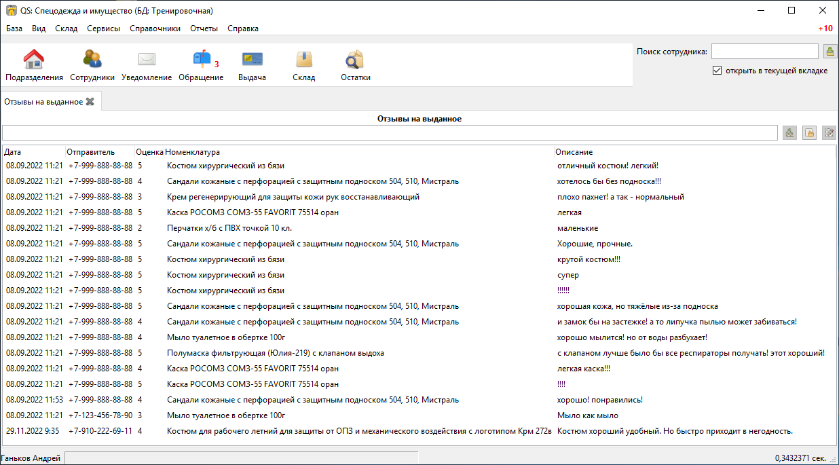Viewport: 839px width, 465px height.
Task: Select review 'хорошо мылится! но от воды разбухает!'
Action: click(633, 337)
